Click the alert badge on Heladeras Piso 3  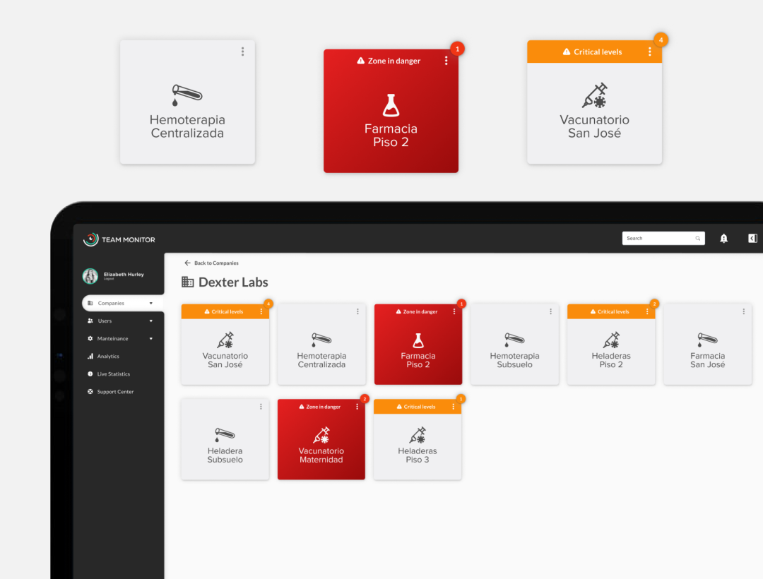coord(461,399)
